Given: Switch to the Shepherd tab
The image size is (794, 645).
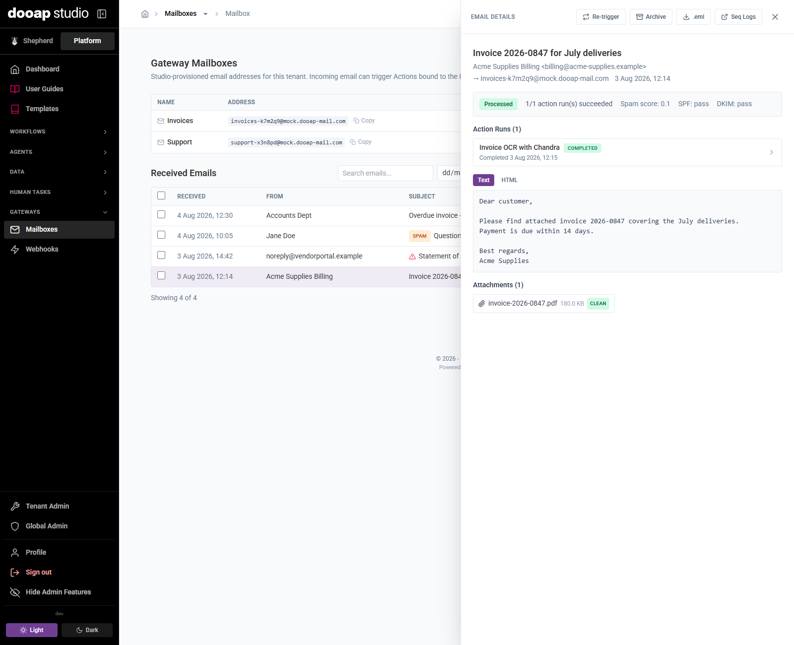Looking at the screenshot, I should tap(32, 41).
